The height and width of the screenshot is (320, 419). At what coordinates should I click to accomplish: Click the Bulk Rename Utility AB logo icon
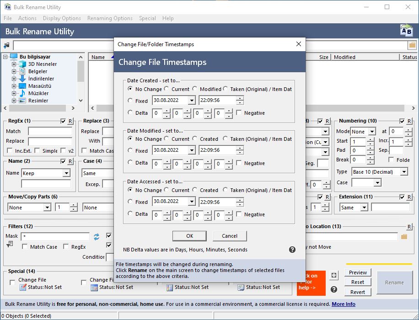coord(407,31)
